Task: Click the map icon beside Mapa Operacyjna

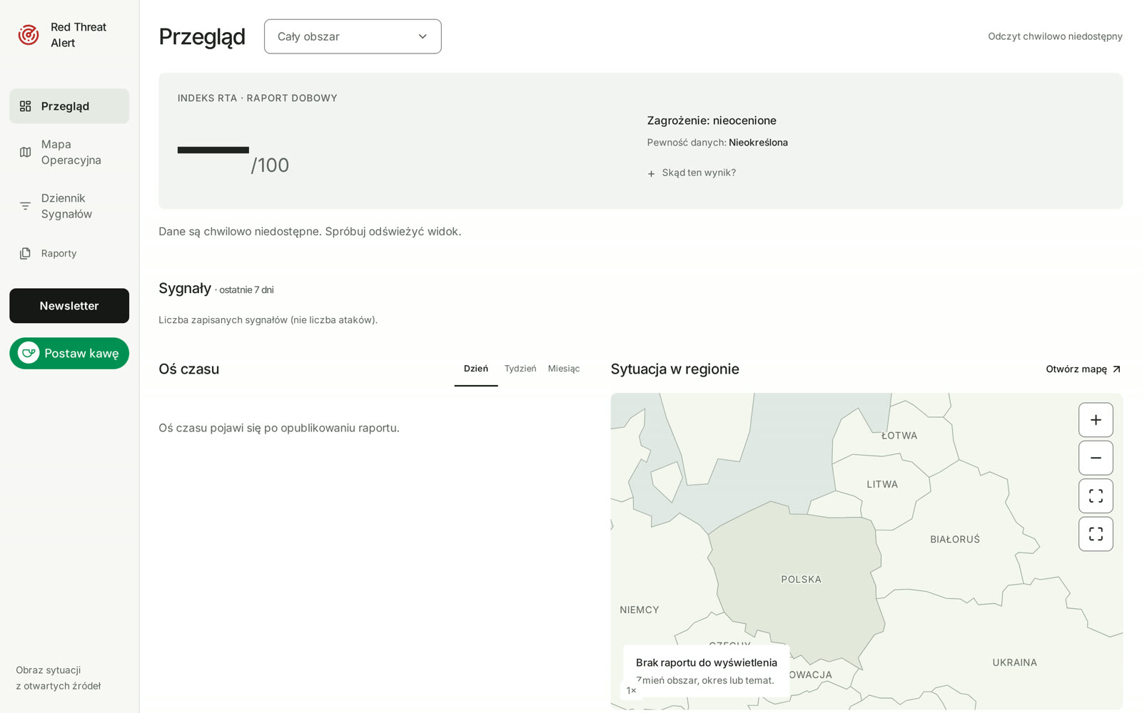Action: 26,152
